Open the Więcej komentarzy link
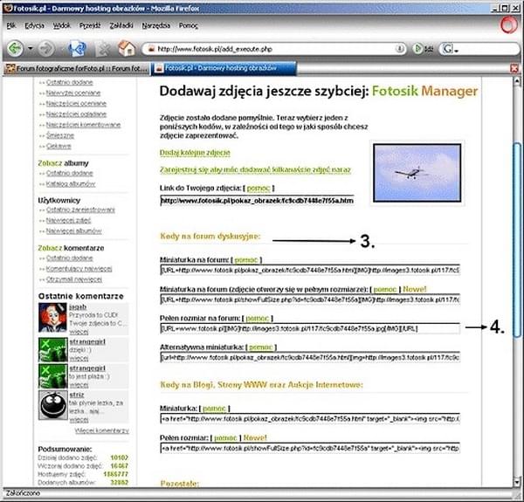The width and height of the screenshot is (524, 502). click(102, 431)
